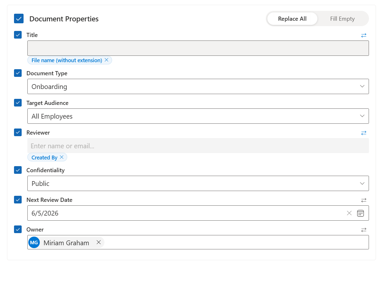The image size is (382, 287).
Task: Click the swap icon beside Owner
Action: point(364,230)
